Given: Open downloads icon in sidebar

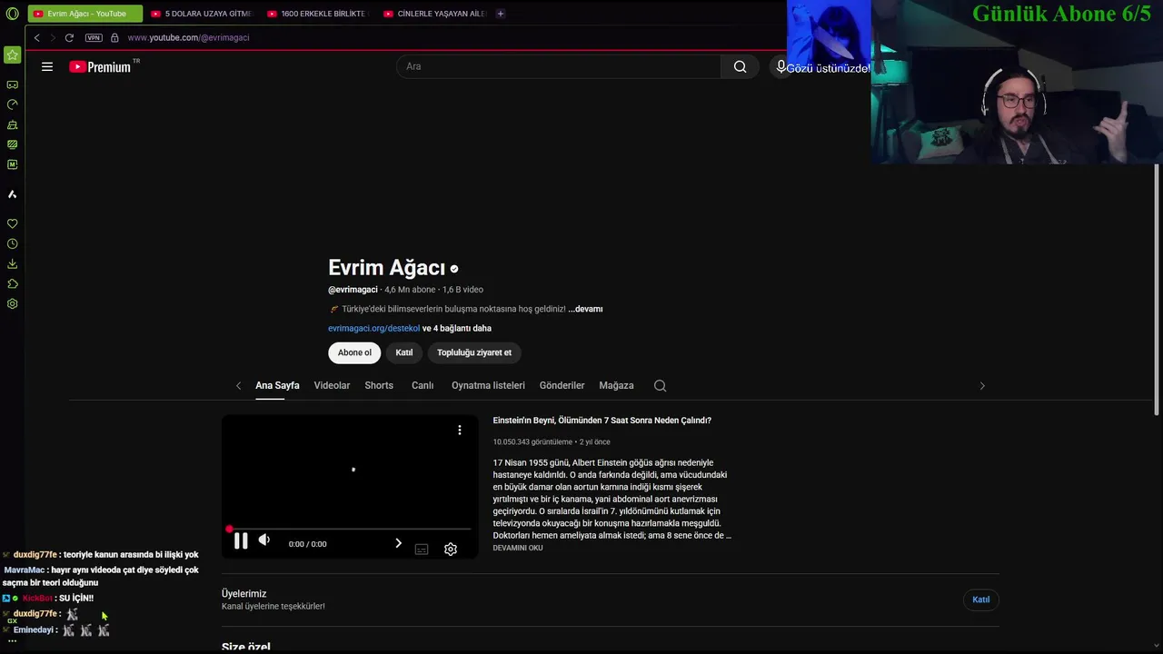Looking at the screenshot, I should point(13,263).
